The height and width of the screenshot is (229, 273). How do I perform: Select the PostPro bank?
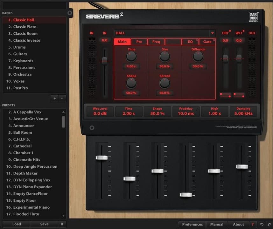pos(34,88)
